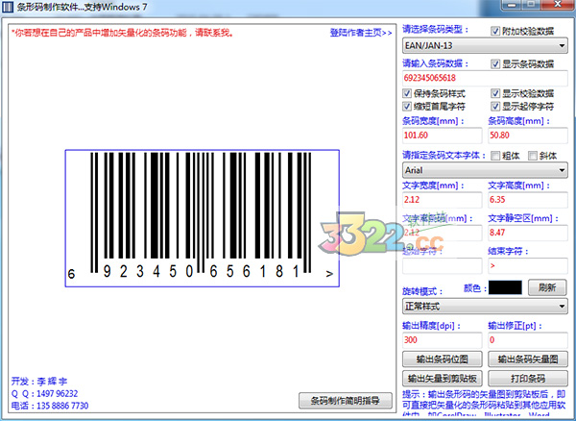This screenshot has width=576, height=421.
Task: Click the 打印条码 print button
Action: (528, 378)
